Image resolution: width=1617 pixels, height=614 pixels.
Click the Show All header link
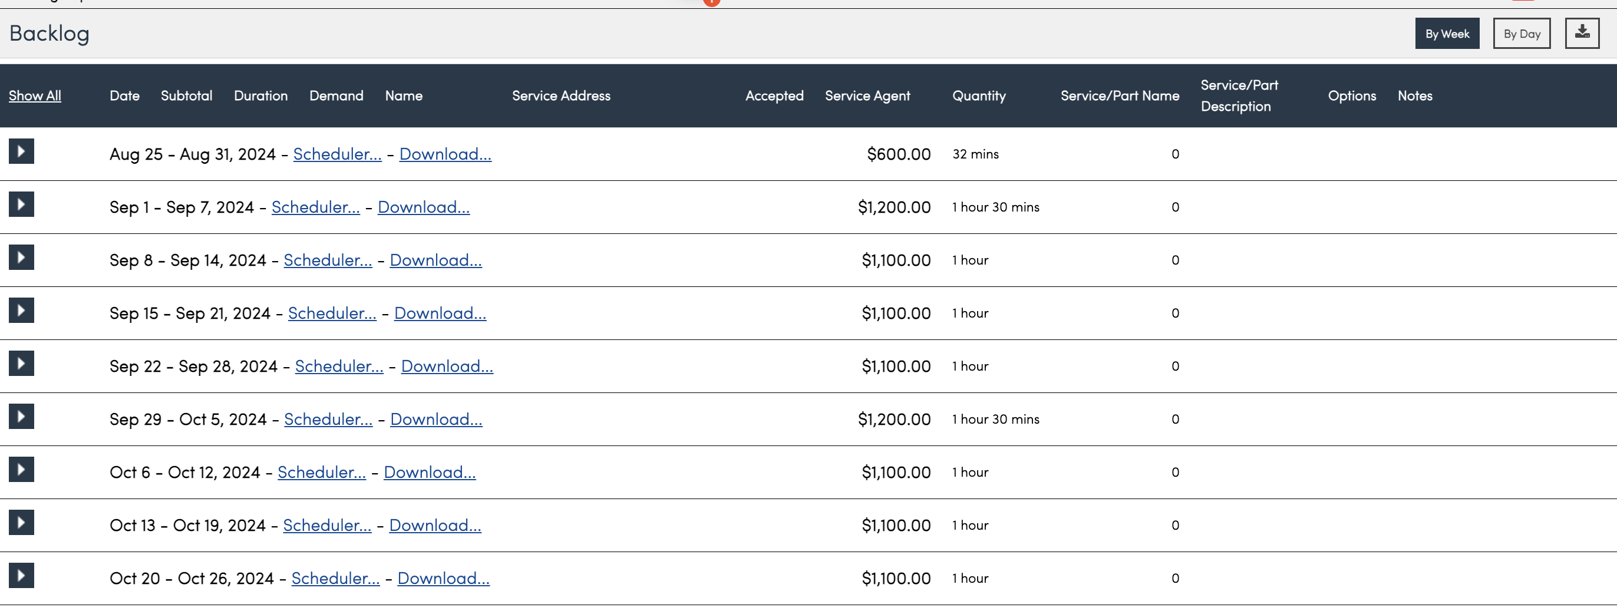click(35, 96)
